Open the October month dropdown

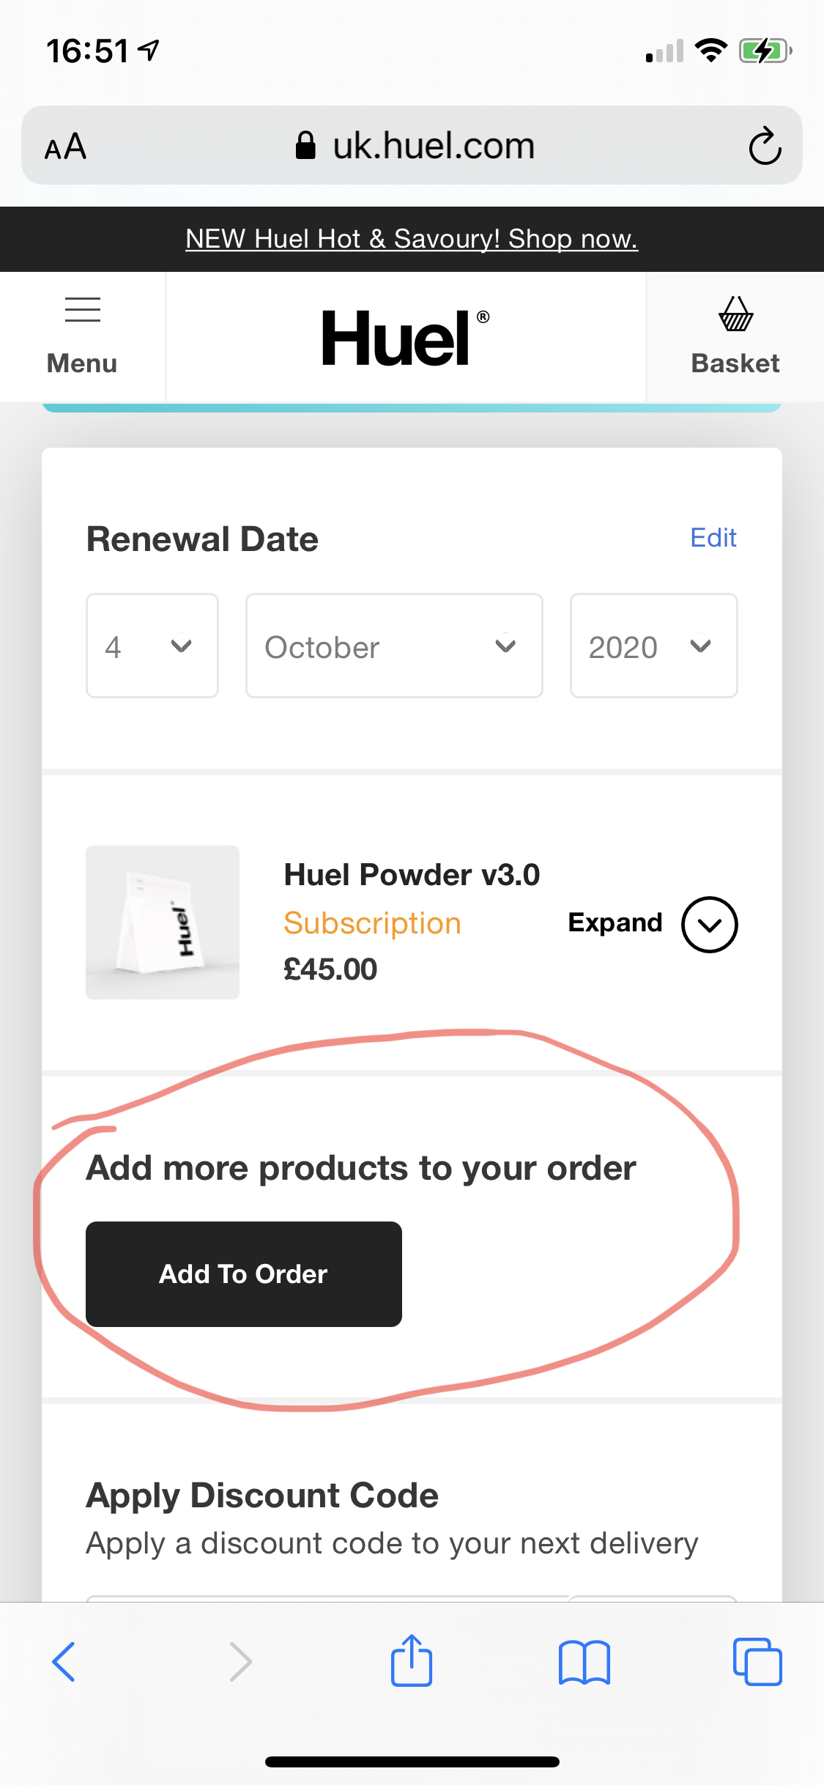point(394,646)
